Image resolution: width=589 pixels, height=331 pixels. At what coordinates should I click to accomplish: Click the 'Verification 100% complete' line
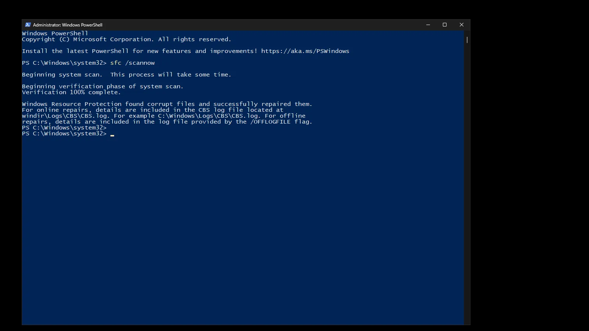[x=71, y=92]
